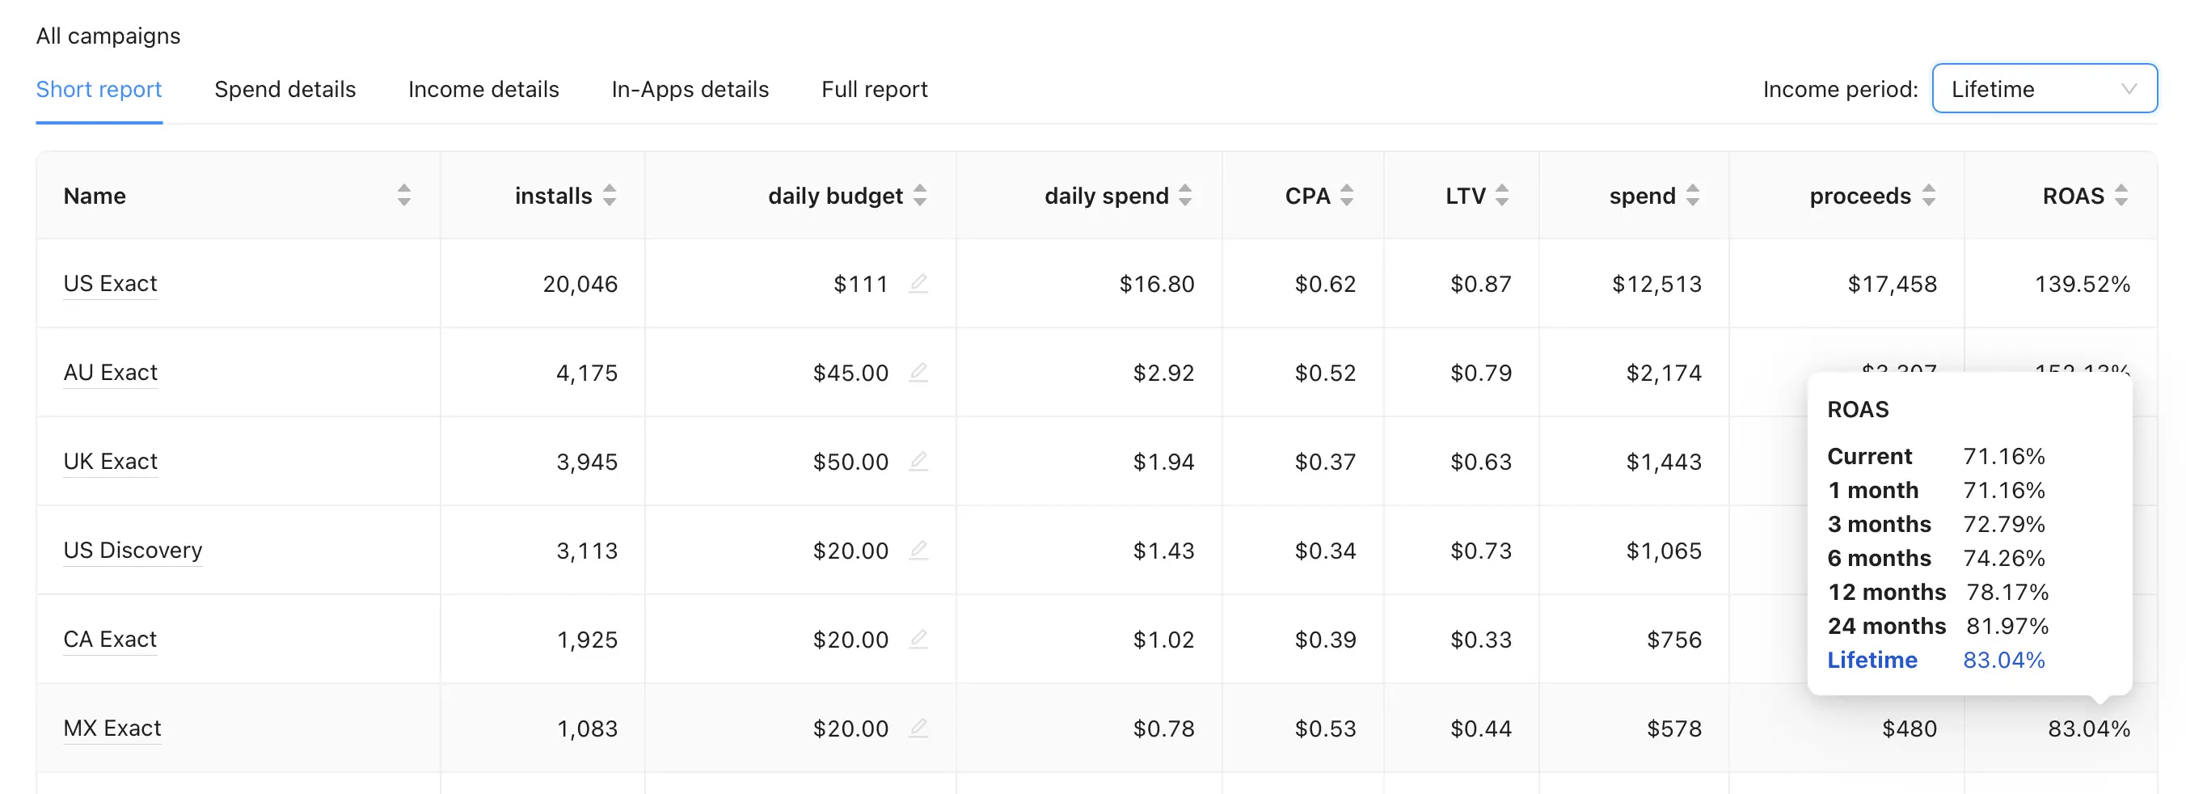Sort table by installs column arrows
Viewport: 2186px width, 794px height.
[x=610, y=196]
